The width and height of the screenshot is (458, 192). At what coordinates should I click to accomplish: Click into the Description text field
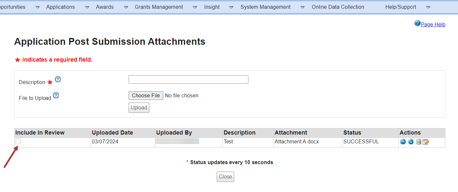click(x=188, y=79)
